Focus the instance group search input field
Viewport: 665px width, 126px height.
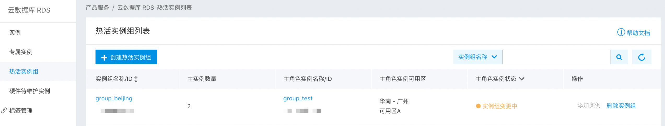pyautogui.click(x=556, y=57)
